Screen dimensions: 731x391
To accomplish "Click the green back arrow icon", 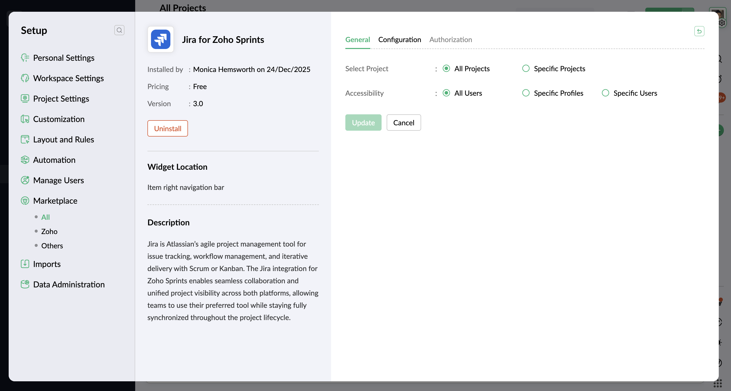I will [x=699, y=31].
